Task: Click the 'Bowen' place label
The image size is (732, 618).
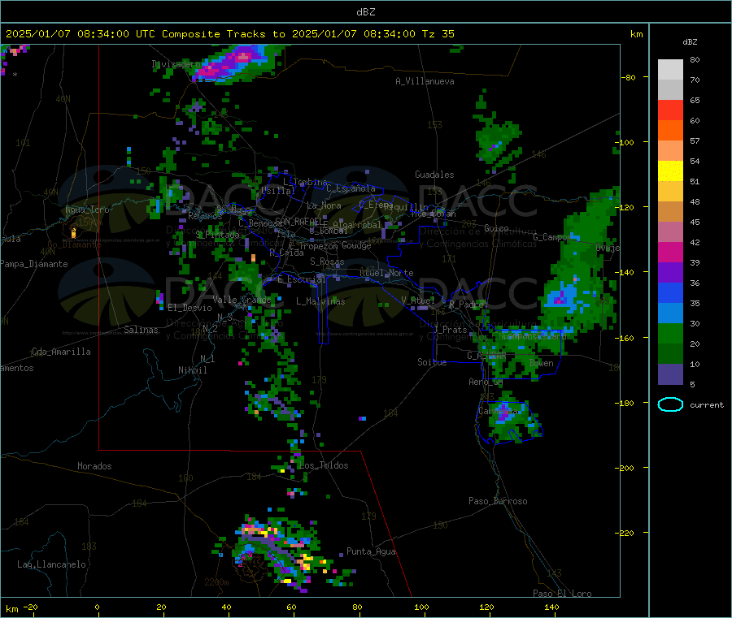Action: pyautogui.click(x=542, y=363)
